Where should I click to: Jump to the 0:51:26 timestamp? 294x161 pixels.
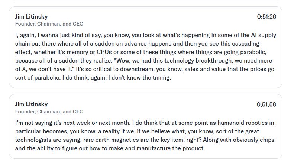point(266,17)
